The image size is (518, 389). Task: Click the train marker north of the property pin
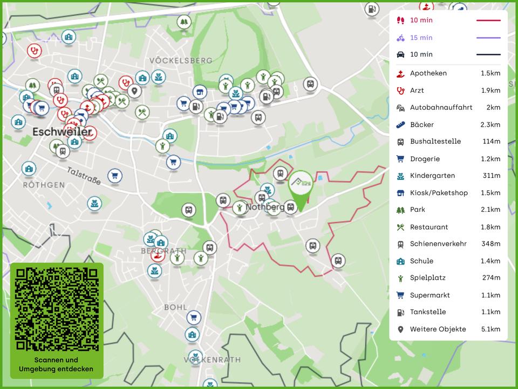280,173
